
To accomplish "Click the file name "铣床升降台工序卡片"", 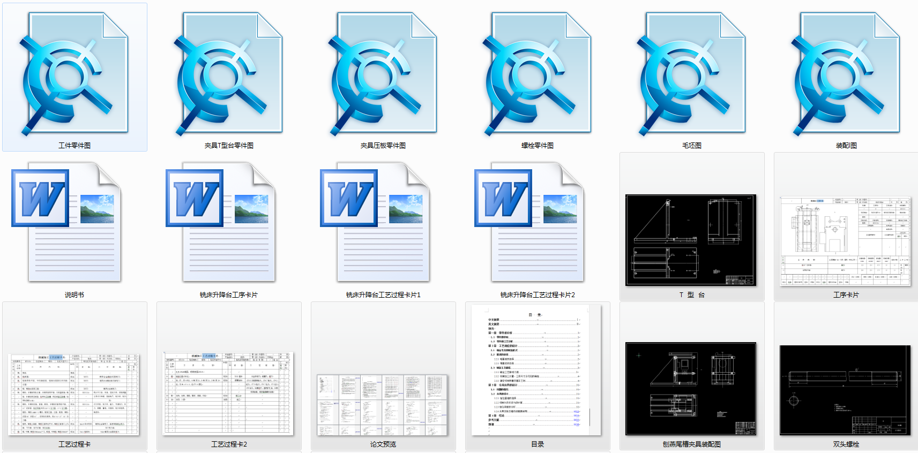I will [229, 295].
